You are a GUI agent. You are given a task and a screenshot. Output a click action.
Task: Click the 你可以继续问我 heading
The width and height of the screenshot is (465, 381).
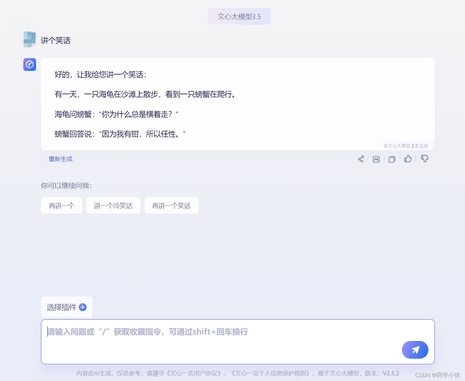click(66, 186)
